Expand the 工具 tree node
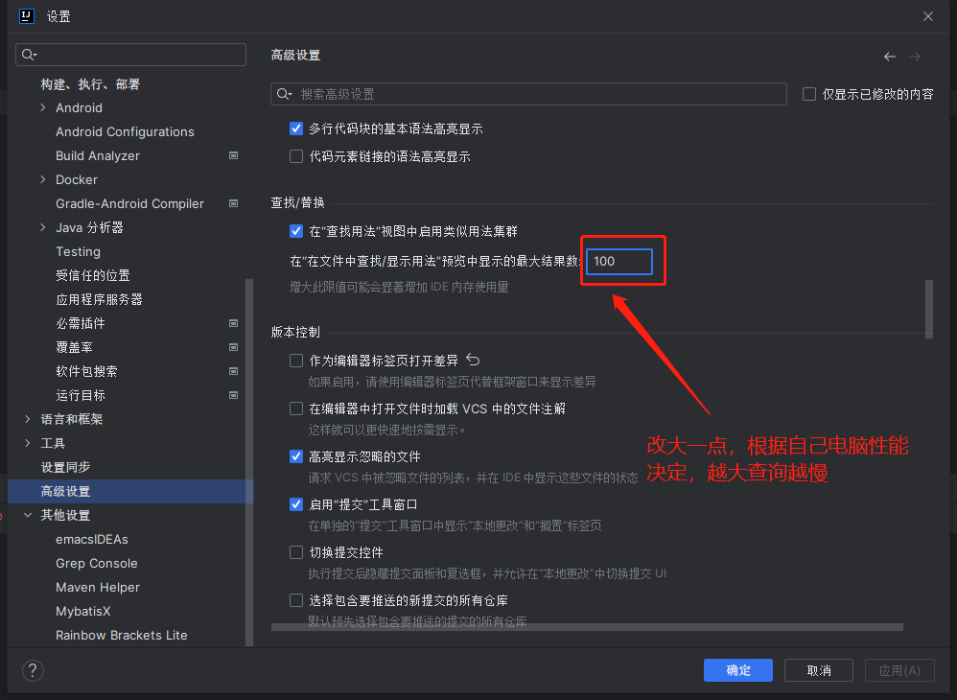The image size is (957, 700). coord(27,443)
